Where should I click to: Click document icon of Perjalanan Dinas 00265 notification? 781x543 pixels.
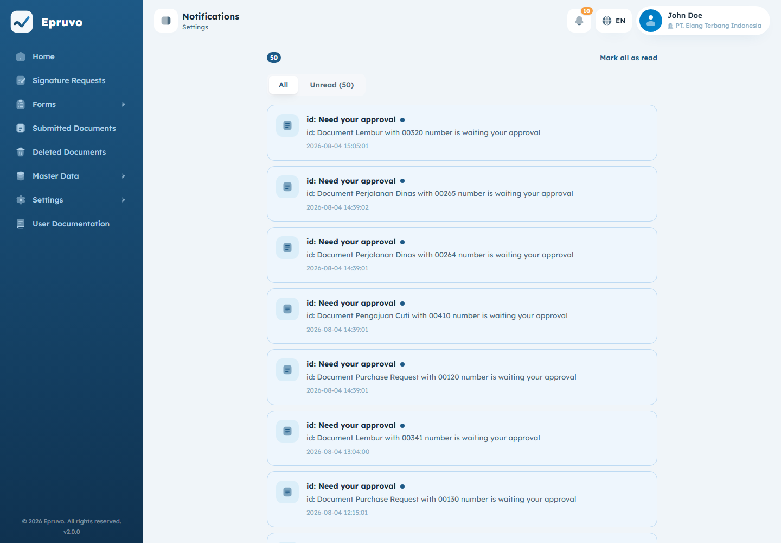[287, 187]
